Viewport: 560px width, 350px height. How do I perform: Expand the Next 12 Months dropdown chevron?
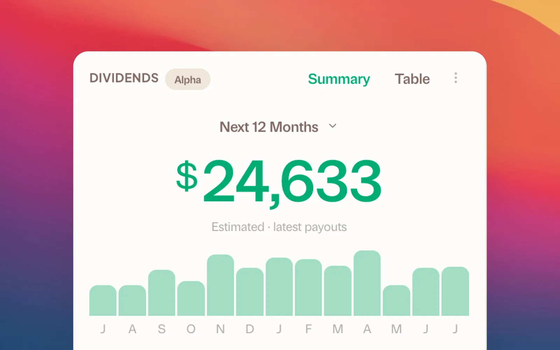pyautogui.click(x=332, y=126)
